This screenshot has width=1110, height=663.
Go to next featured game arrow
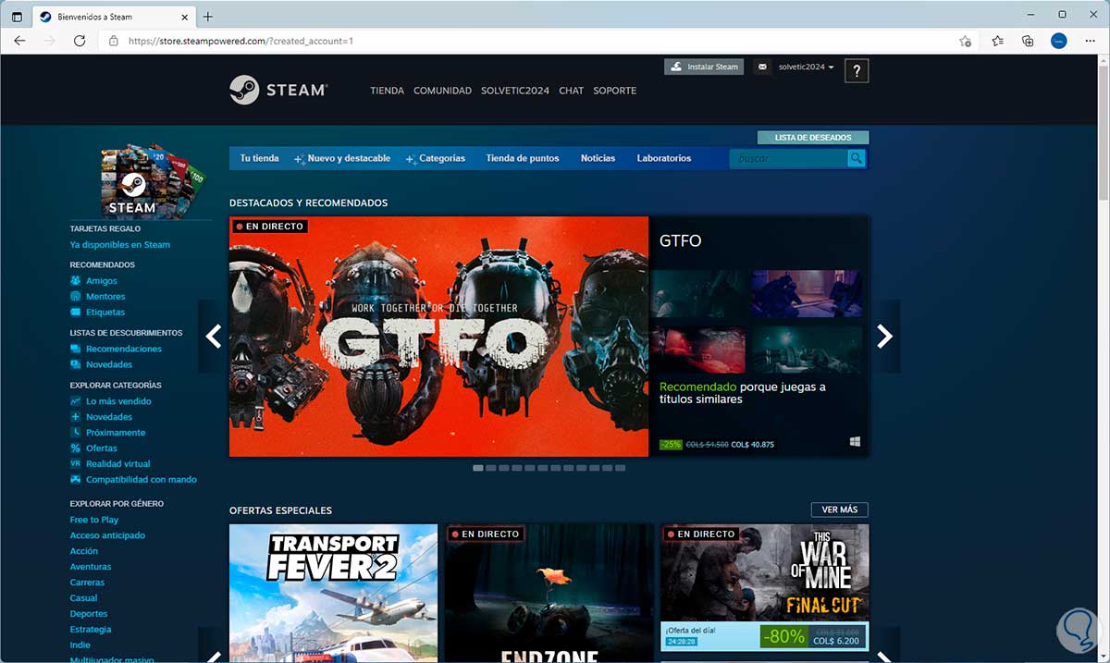pyautogui.click(x=884, y=337)
